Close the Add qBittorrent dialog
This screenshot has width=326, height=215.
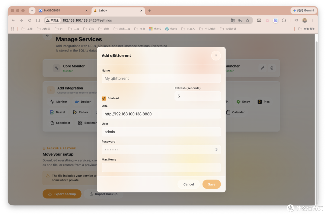click(216, 56)
